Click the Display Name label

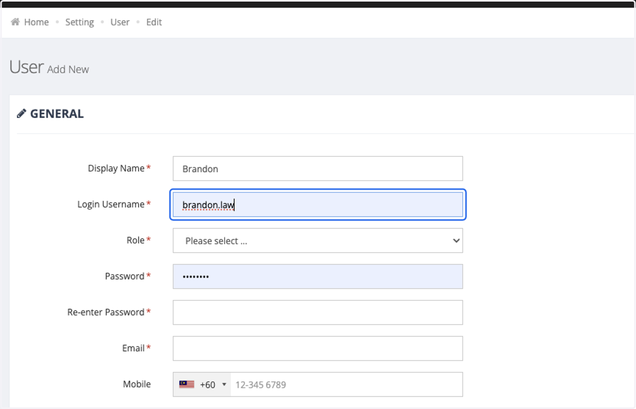(x=116, y=168)
